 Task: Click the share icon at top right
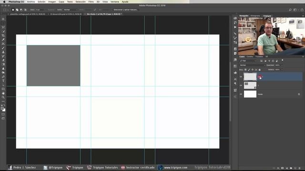pyautogui.click(x=302, y=9)
